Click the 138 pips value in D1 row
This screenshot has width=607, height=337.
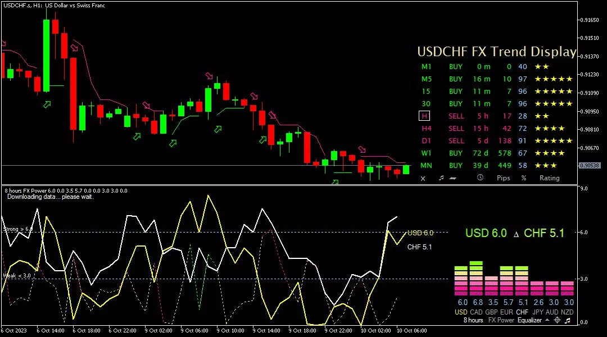click(x=505, y=141)
